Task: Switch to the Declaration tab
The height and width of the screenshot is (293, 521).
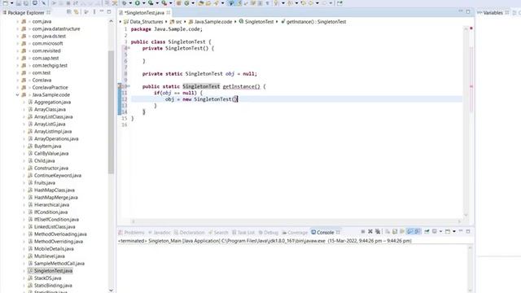Action: click(x=190, y=232)
